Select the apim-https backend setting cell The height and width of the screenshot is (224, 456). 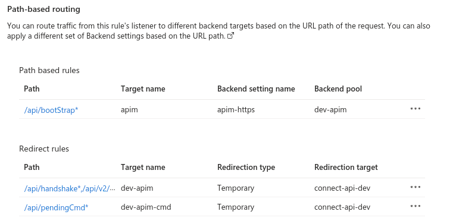(x=236, y=110)
